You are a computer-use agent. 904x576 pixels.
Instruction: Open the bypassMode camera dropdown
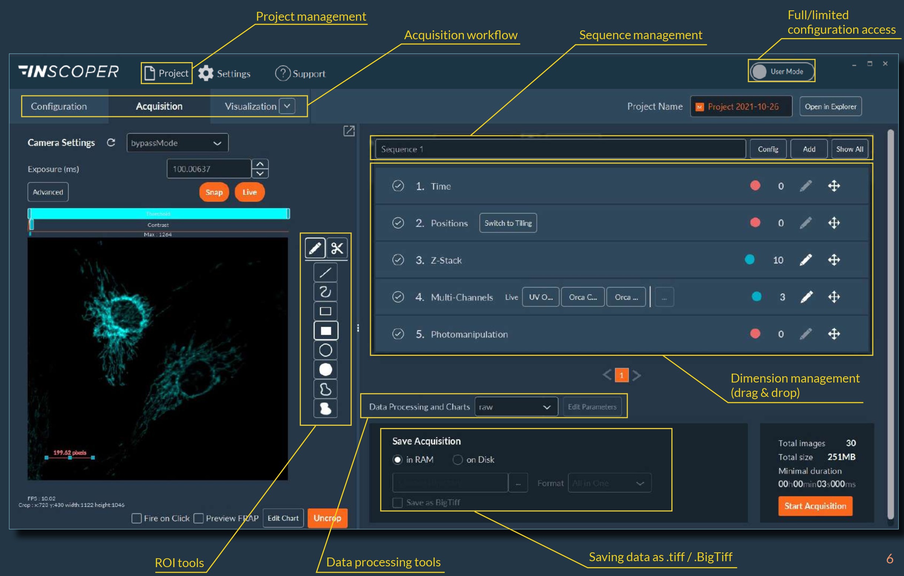click(177, 143)
